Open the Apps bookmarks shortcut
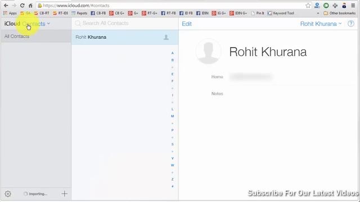Image resolution: width=360 pixels, height=202 pixels. pos(10,13)
